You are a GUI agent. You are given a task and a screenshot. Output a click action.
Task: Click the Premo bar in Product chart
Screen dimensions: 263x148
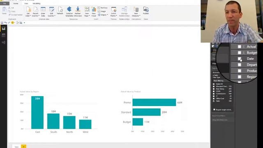[x=154, y=102]
